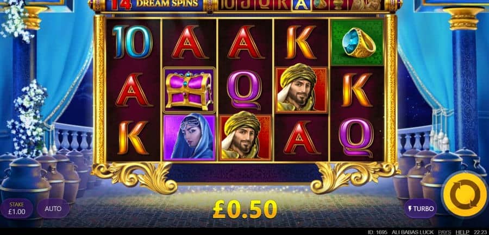489x235 pixels.
Task: Click the orange K in first reel
Action: click(x=133, y=137)
